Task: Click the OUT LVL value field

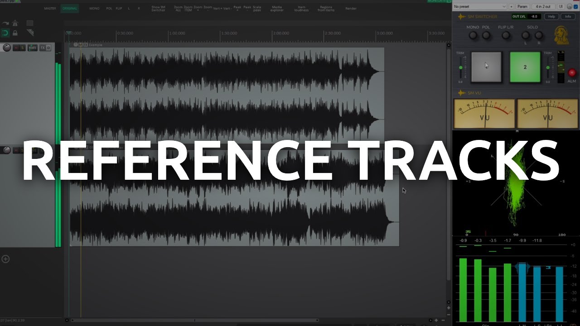Action: (x=534, y=16)
